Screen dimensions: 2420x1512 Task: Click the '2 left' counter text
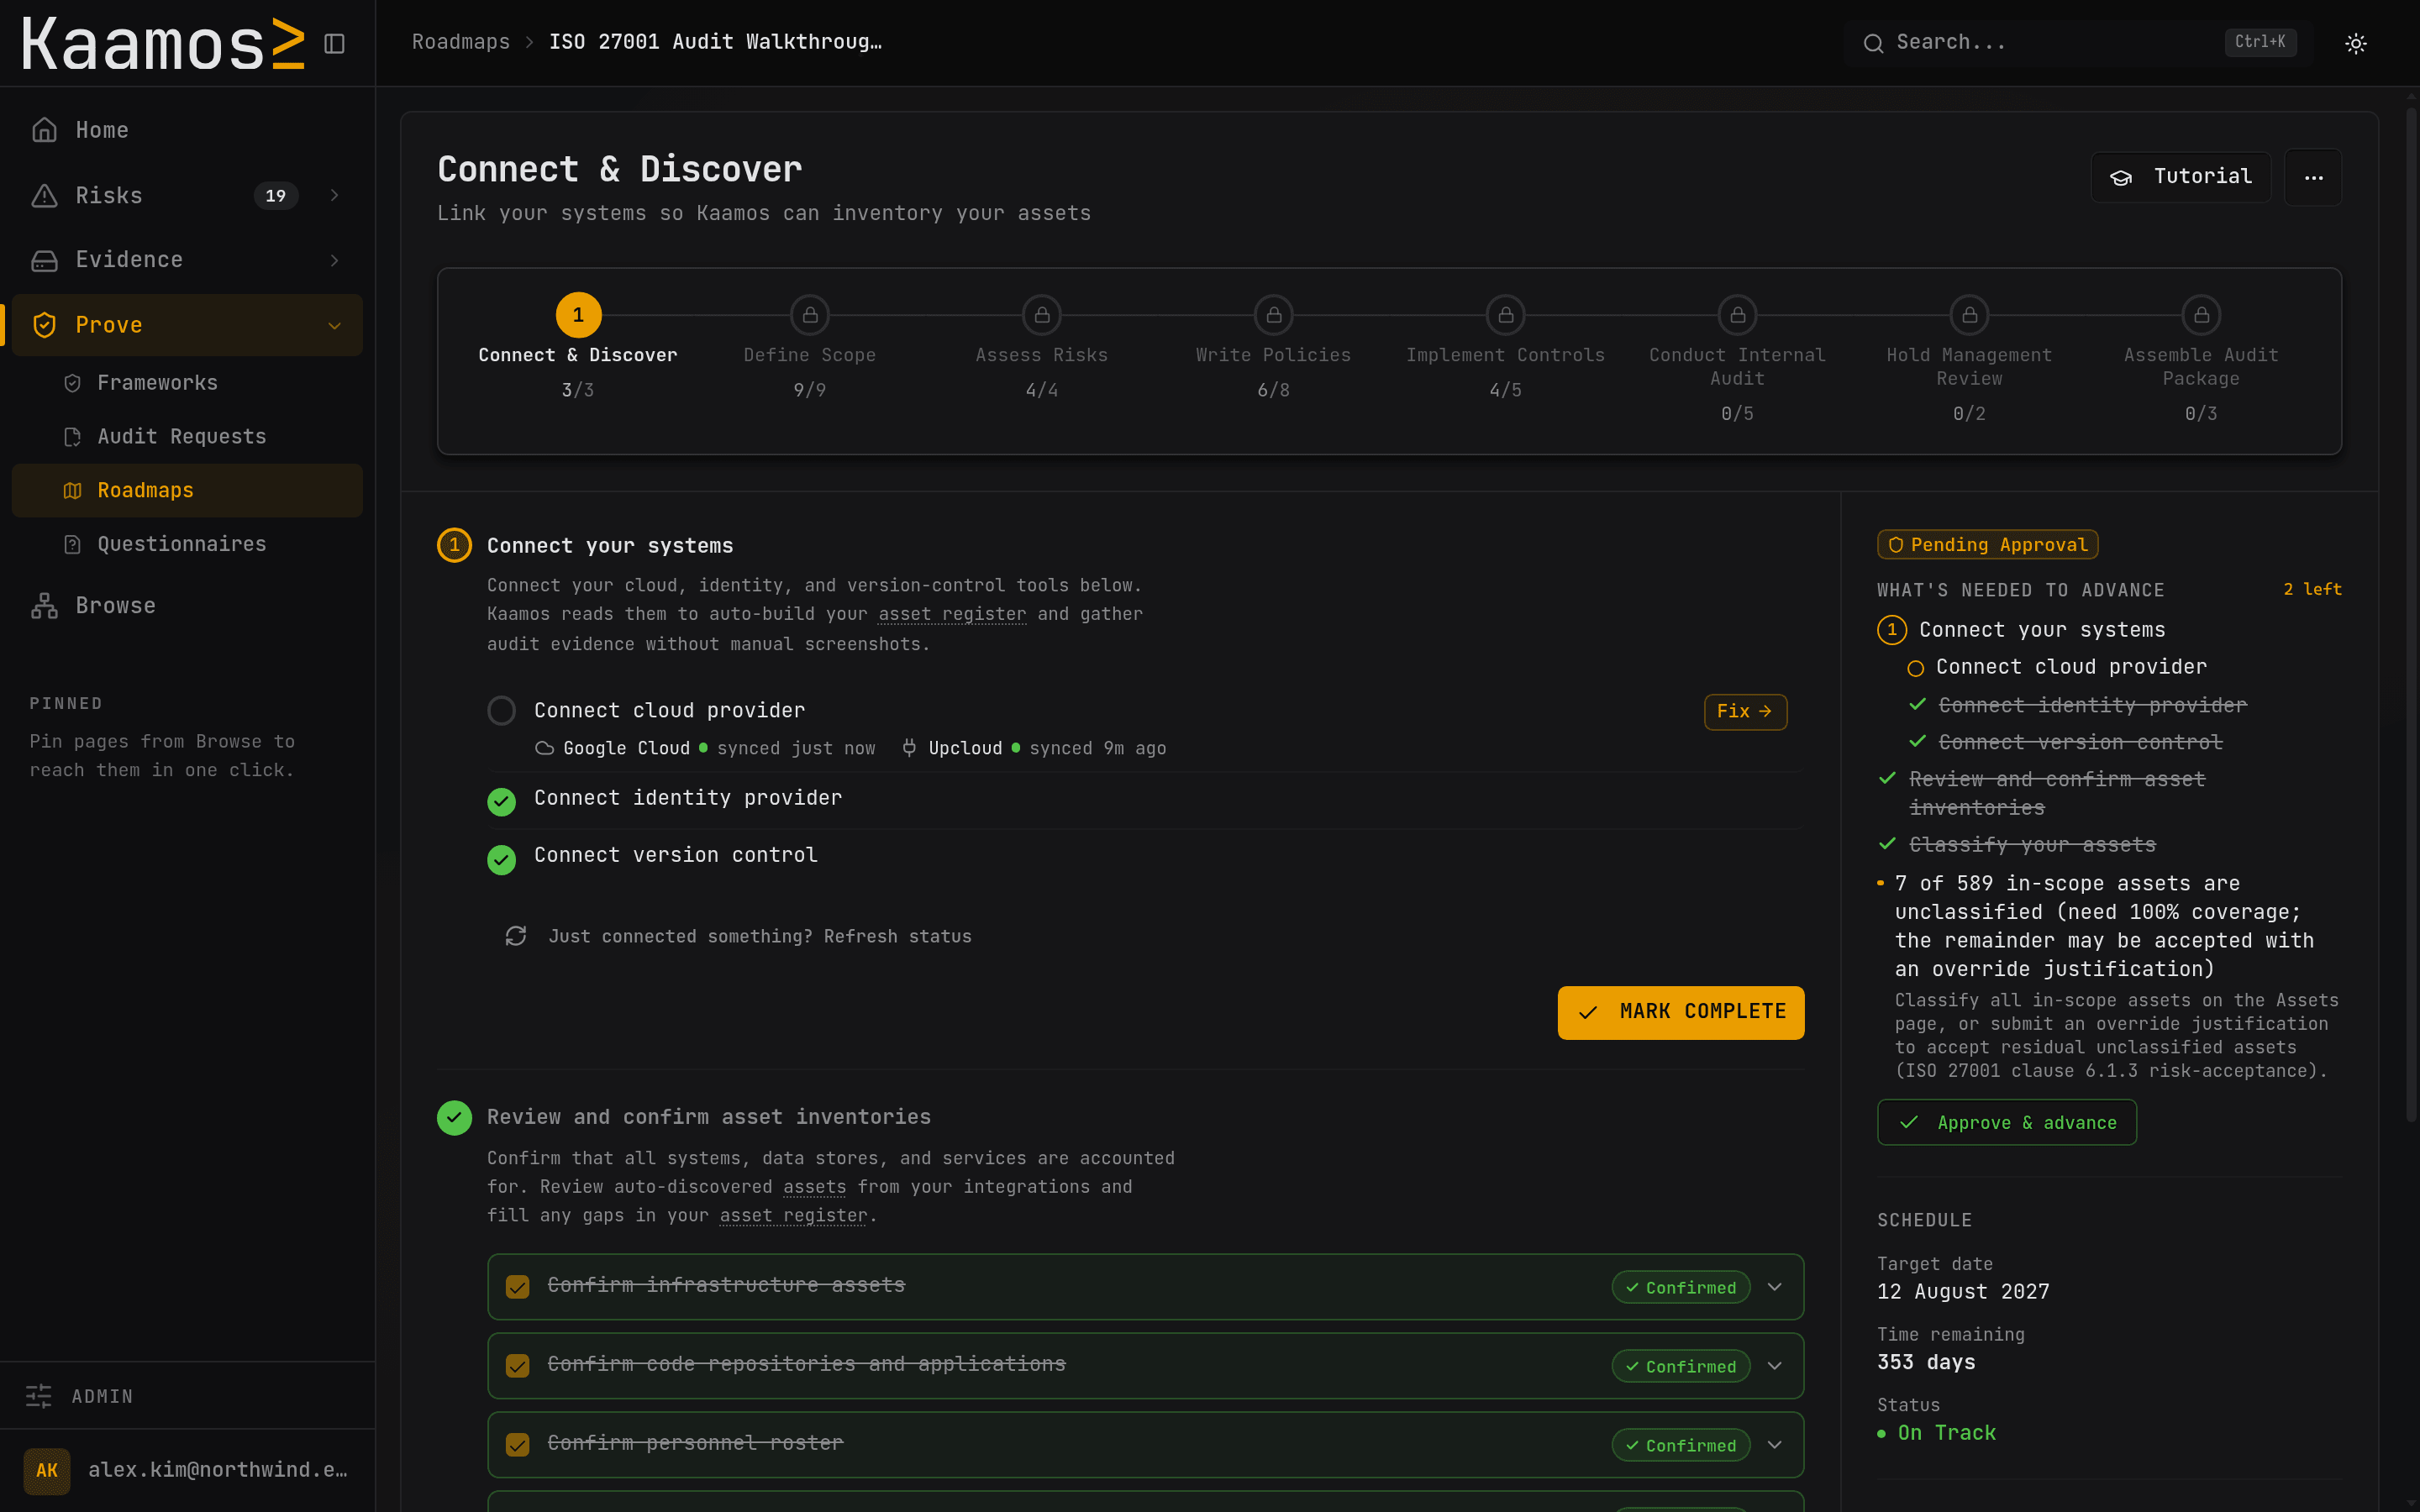pyautogui.click(x=2312, y=590)
